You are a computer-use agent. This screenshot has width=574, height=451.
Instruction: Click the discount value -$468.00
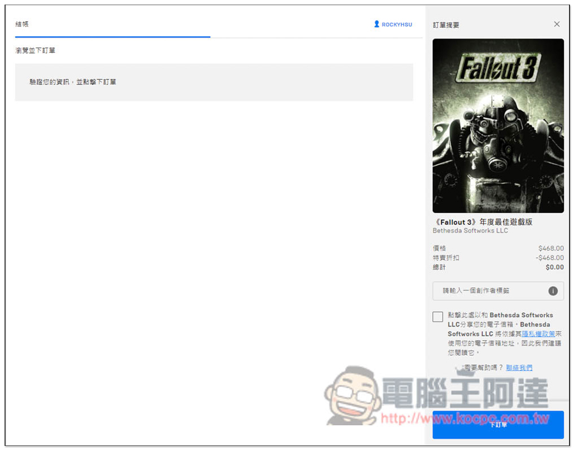click(x=549, y=258)
